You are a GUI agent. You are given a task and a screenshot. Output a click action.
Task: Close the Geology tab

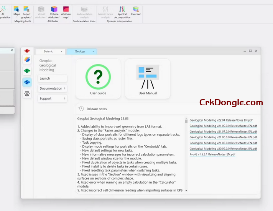tap(93, 51)
